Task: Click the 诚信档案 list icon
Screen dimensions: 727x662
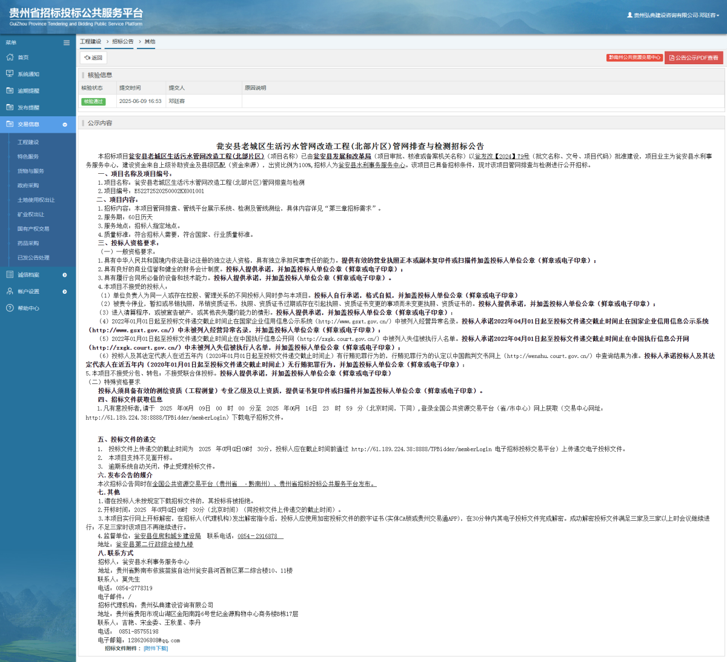Action: pos(10,275)
